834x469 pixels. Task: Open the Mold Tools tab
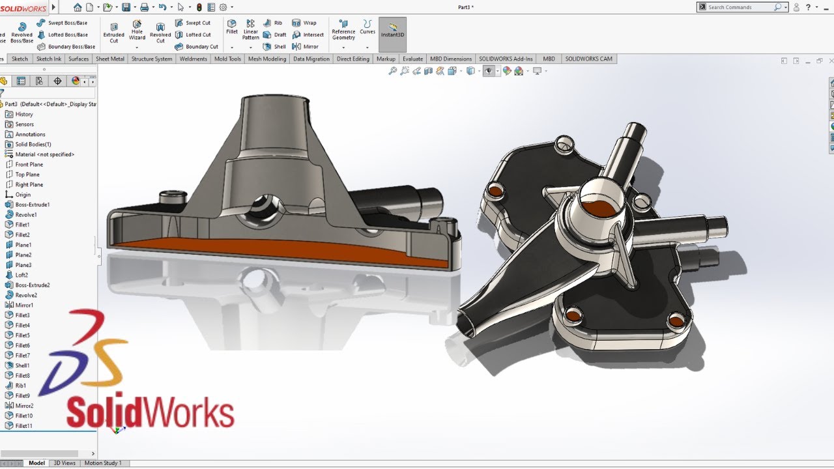pyautogui.click(x=227, y=59)
